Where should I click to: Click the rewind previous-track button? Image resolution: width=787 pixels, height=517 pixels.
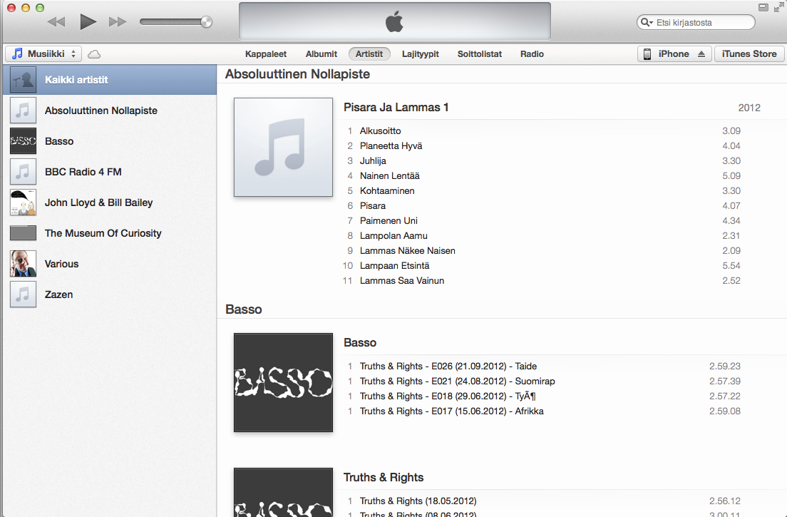point(56,21)
